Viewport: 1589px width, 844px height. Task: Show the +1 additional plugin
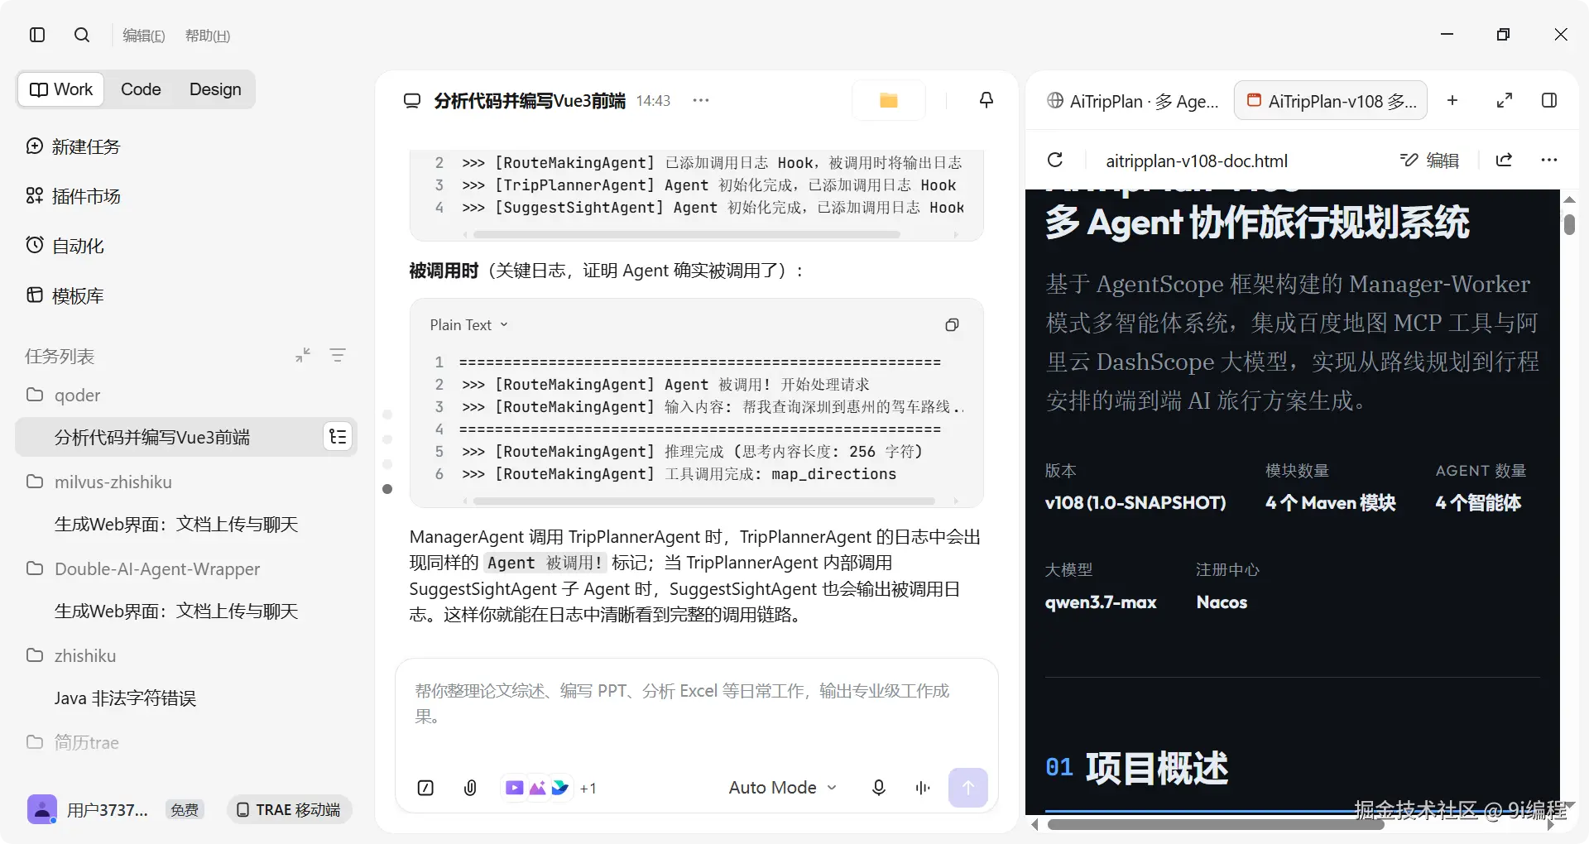(x=588, y=789)
